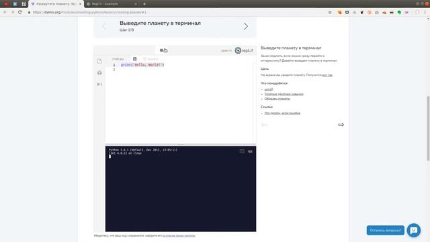Image resolution: width=430 pixels, height=242 pixels.
Task: Click the console window toggle icon
Action: tap(242, 151)
